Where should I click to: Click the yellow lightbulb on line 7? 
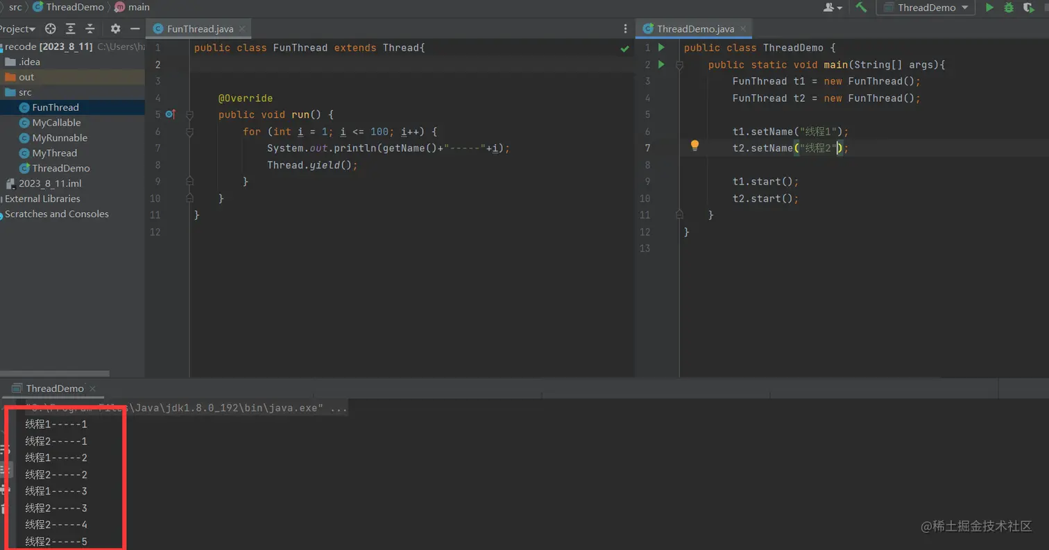tap(694, 146)
